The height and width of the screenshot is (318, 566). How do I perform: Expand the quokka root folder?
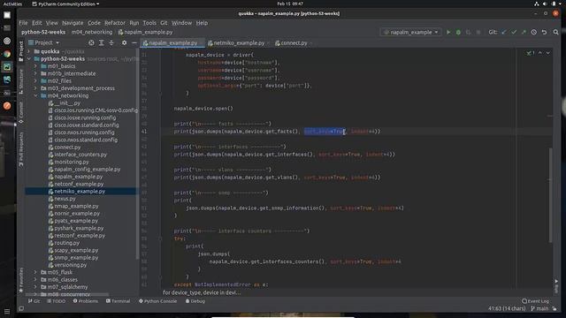(x=29, y=51)
